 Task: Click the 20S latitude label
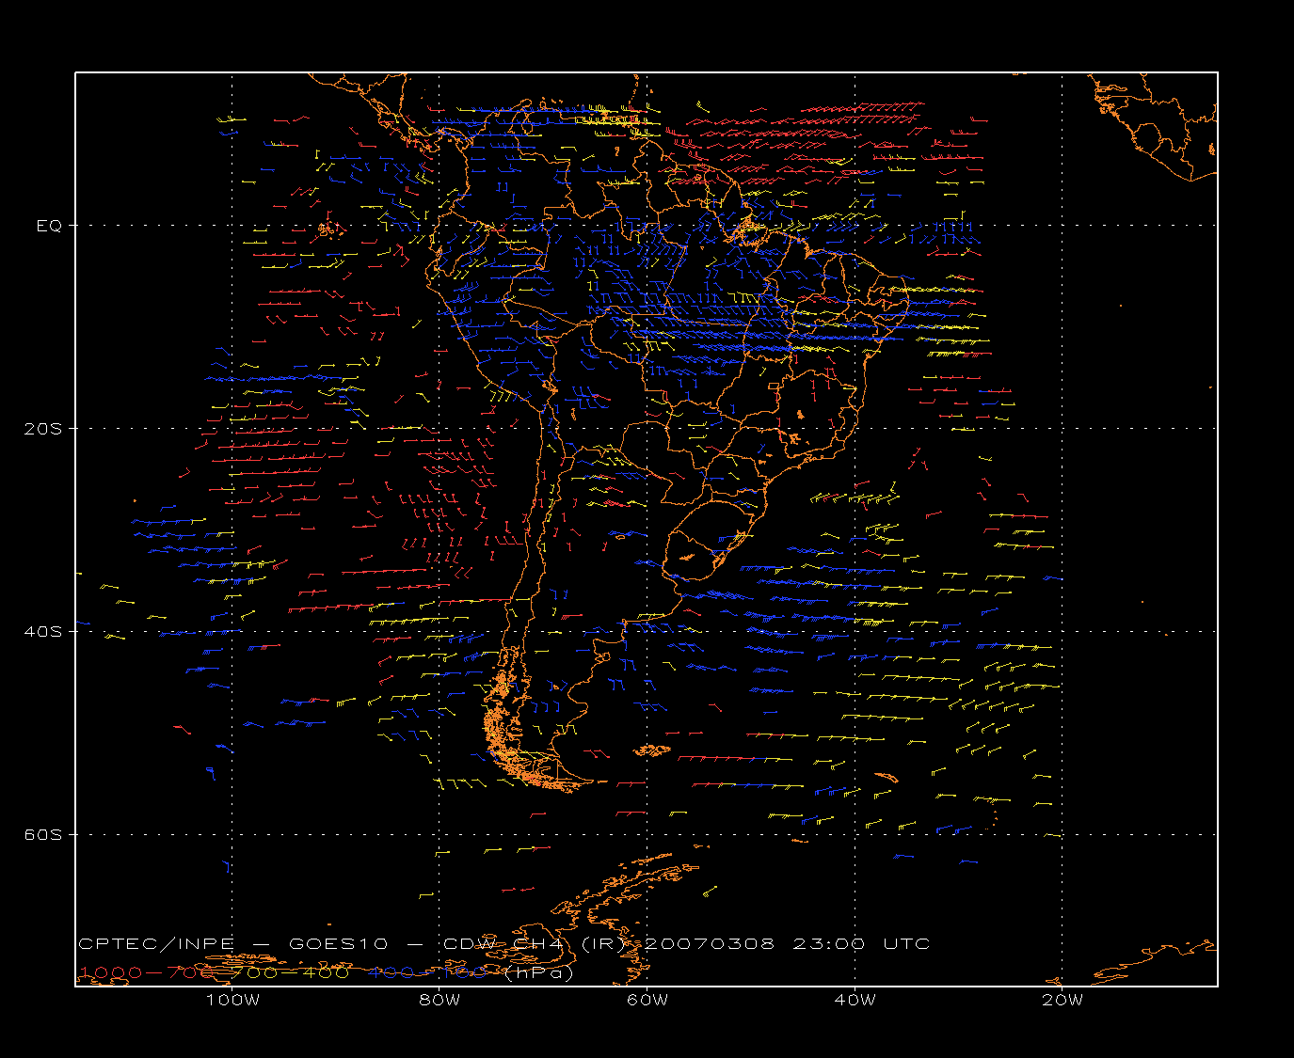click(x=42, y=429)
